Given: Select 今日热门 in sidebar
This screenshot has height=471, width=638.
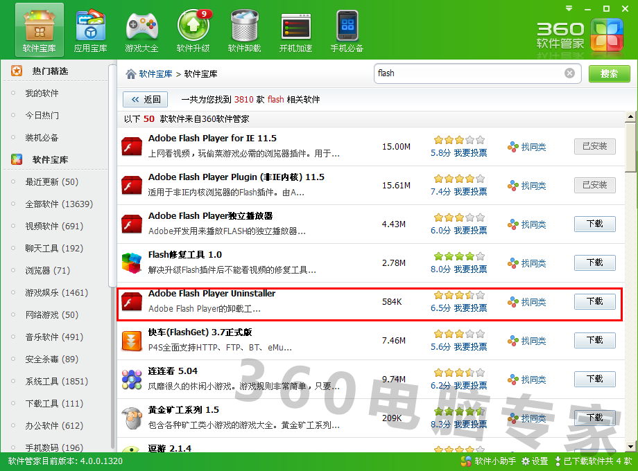Looking at the screenshot, I should [42, 116].
